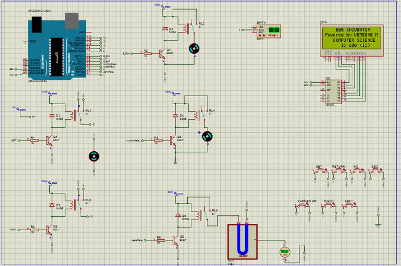Screen dimensions: 401x266
Task: Select the OV1 heater oven component
Action: coord(242,241)
